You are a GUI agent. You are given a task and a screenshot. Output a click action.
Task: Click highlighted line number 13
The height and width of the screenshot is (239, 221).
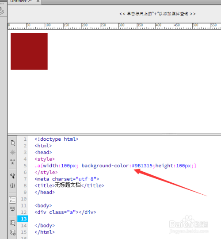23,219
